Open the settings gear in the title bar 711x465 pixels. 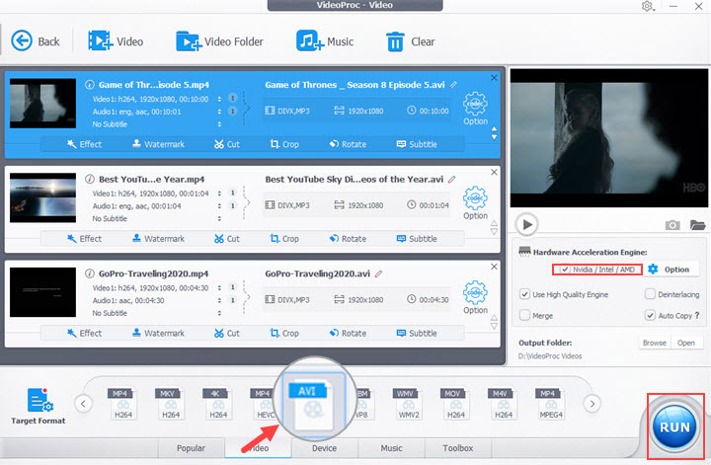click(x=647, y=6)
